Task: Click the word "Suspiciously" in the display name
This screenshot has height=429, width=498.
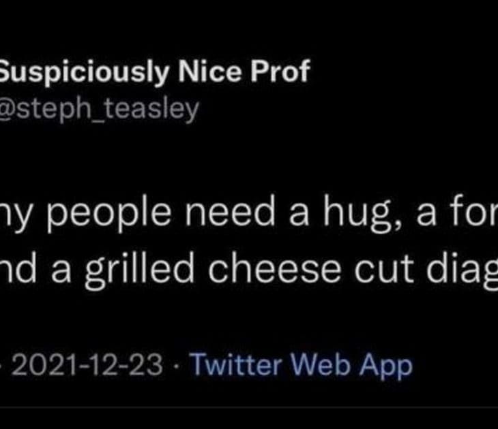Action: point(83,73)
